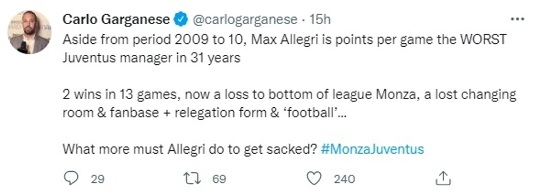The width and height of the screenshot is (538, 193).
Task: Click the 'What more must Allegri do' question
Action: pyautogui.click(x=190, y=149)
